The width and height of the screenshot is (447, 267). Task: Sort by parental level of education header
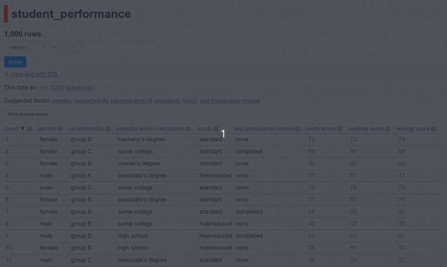coord(150,129)
